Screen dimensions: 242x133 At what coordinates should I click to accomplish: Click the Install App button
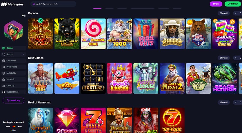click(x=14, y=100)
